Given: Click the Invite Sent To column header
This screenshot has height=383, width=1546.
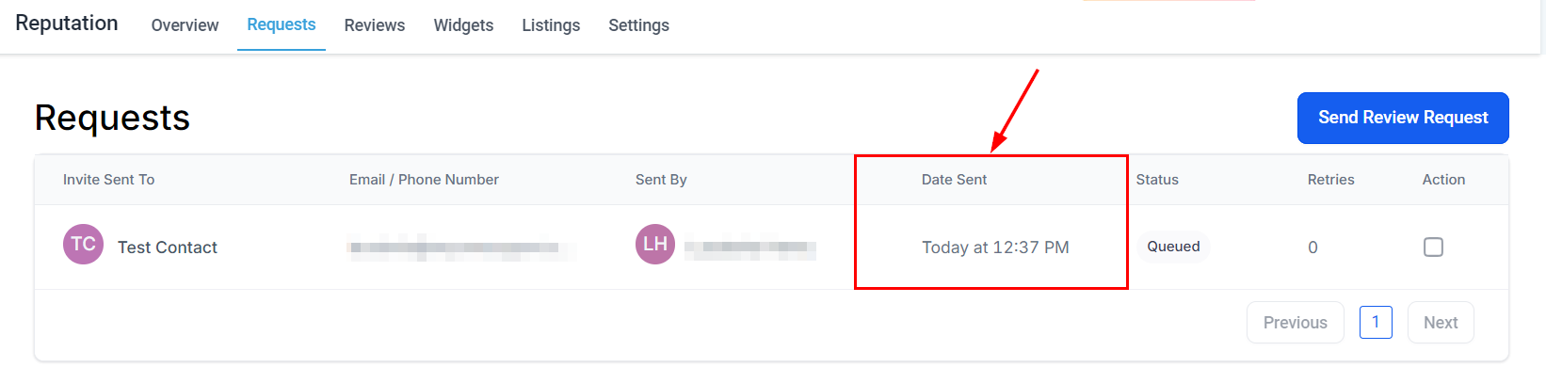Looking at the screenshot, I should [x=108, y=180].
